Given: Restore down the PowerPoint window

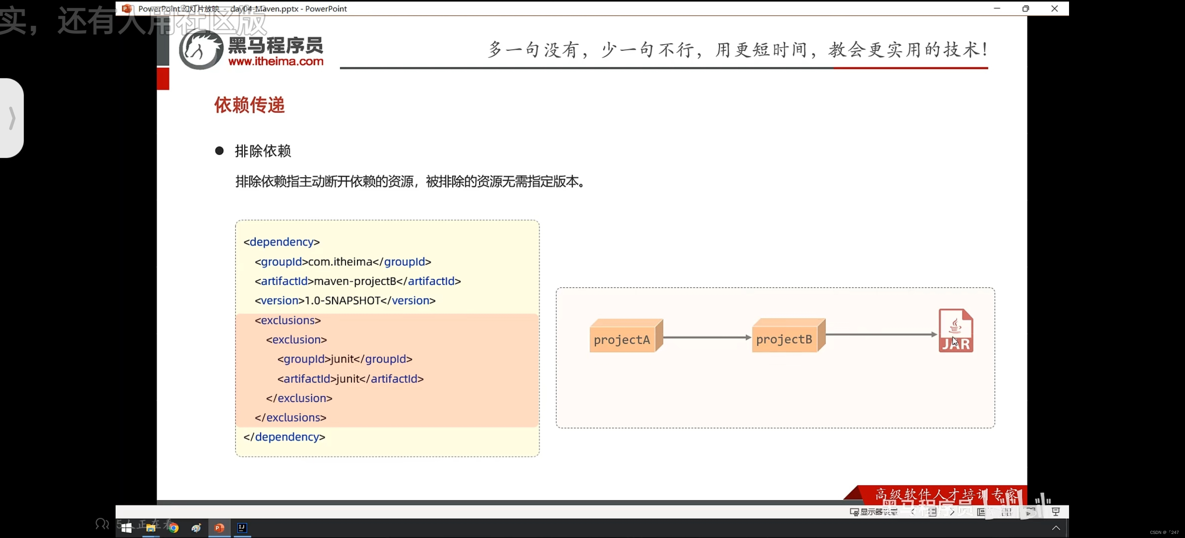Looking at the screenshot, I should point(1025,8).
